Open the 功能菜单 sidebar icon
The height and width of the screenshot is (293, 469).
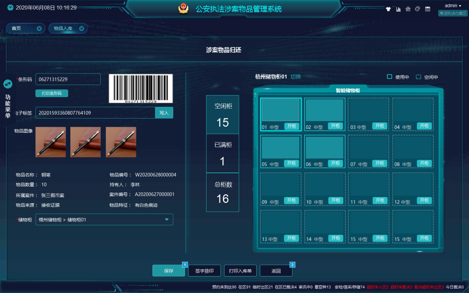(x=7, y=85)
